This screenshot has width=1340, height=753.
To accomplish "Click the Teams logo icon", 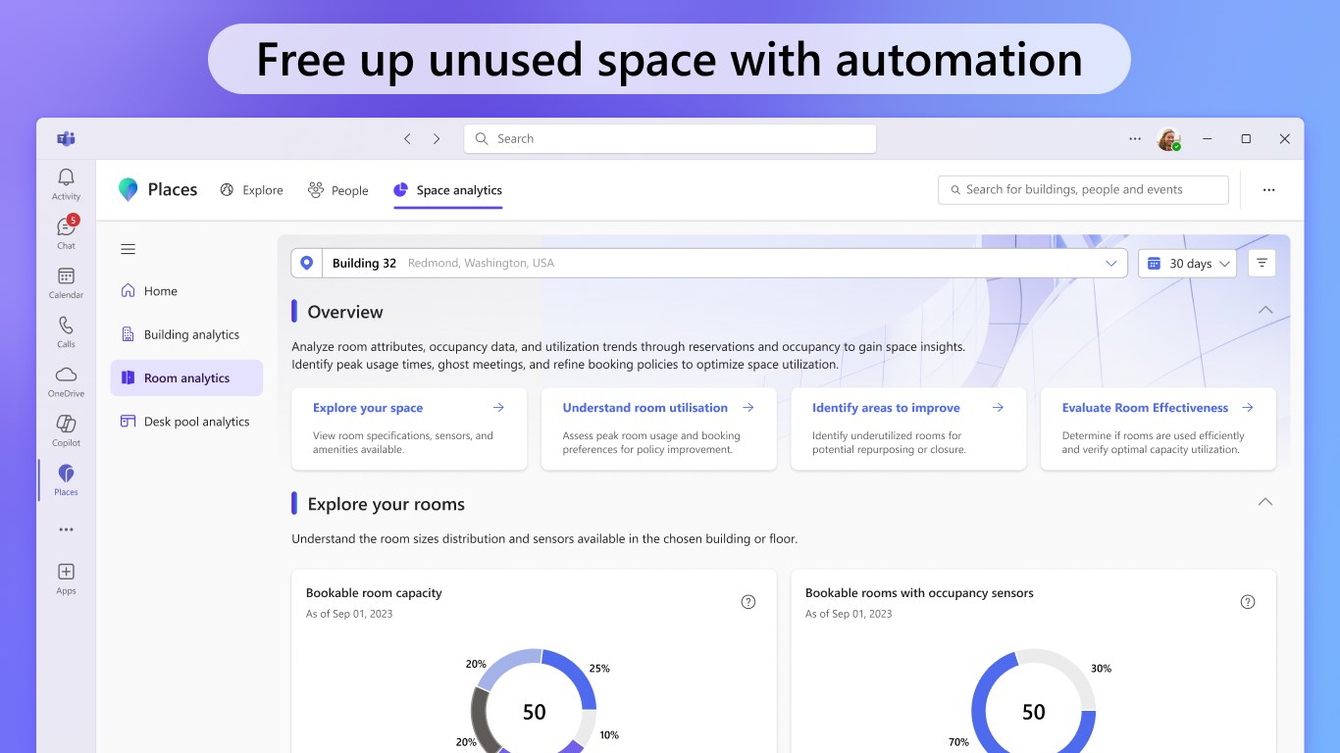I will 66,138.
